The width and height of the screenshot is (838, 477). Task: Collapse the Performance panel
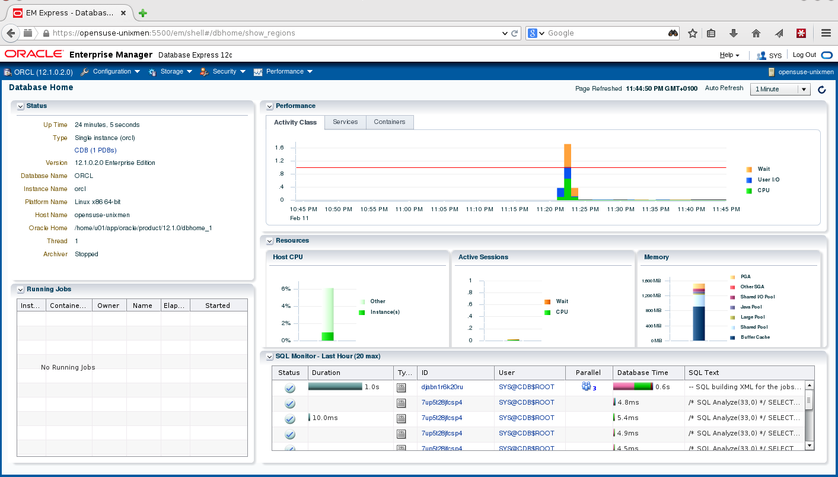pos(269,106)
